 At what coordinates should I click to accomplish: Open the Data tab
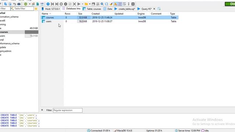(x=108, y=9)
